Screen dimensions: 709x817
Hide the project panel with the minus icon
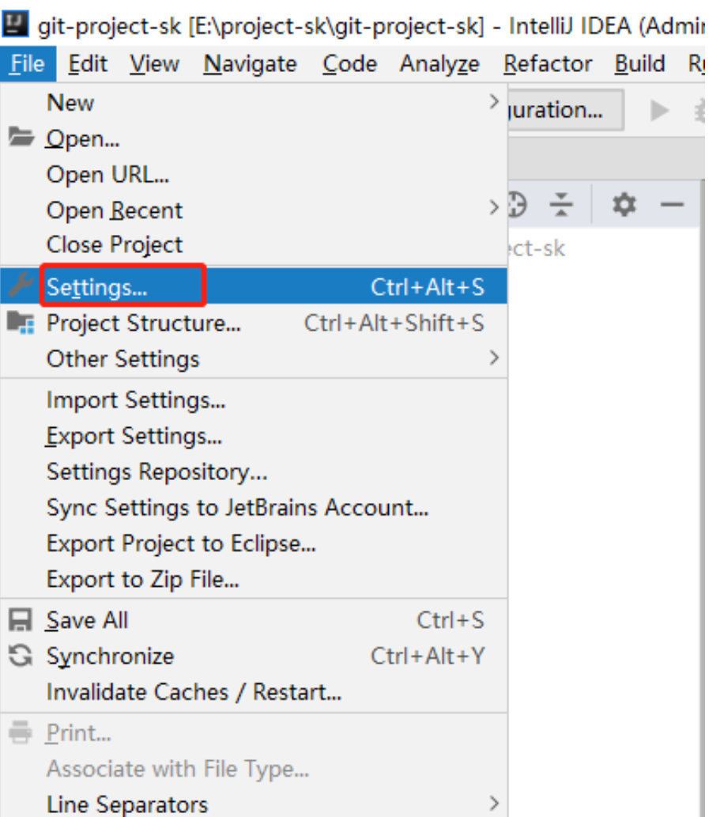pos(672,206)
